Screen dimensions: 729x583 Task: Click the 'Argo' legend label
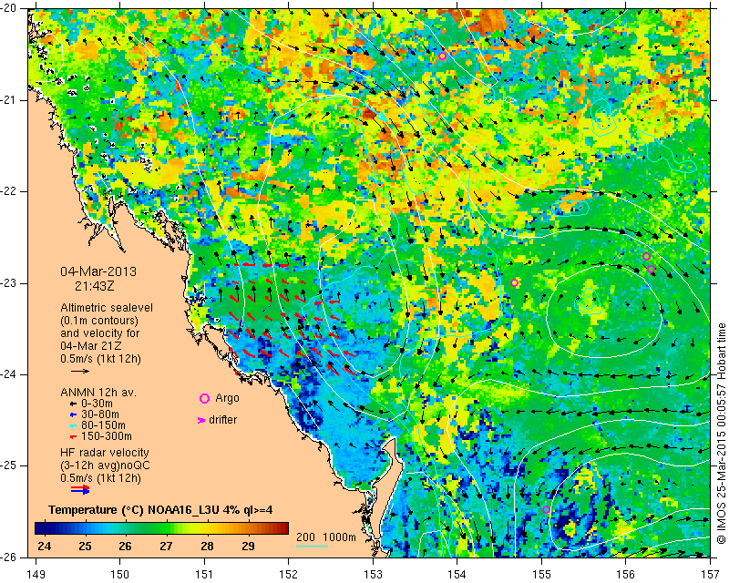pos(227,398)
